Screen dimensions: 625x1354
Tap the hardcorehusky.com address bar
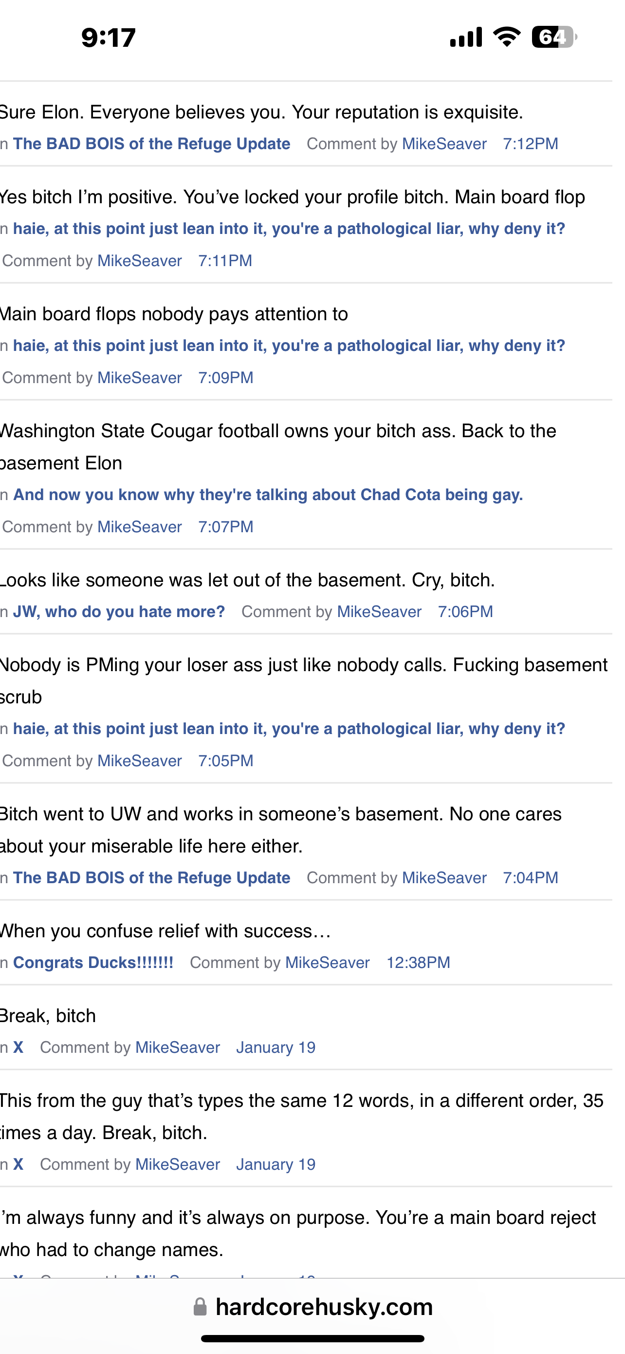pyautogui.click(x=324, y=1307)
